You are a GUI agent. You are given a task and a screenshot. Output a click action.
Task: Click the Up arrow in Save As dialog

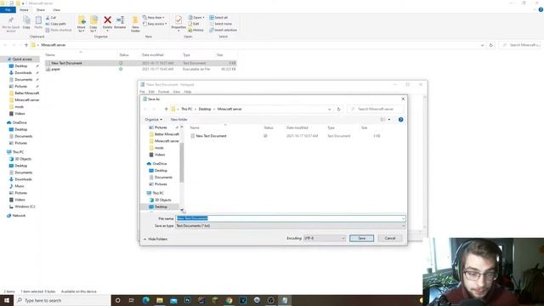coord(167,110)
